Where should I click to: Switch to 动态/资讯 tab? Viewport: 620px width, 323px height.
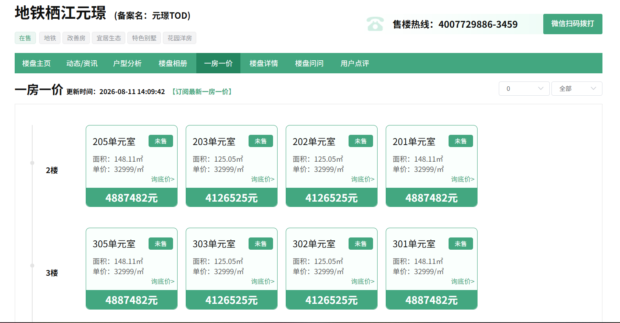(x=82, y=63)
